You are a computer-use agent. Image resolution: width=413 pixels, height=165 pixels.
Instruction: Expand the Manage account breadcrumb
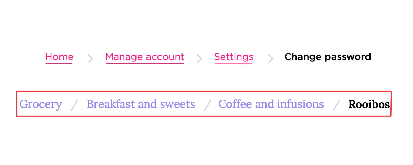tap(145, 57)
